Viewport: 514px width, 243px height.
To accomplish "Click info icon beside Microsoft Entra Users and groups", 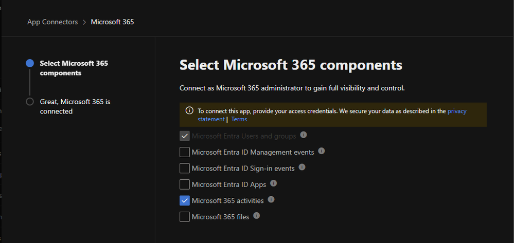I will tap(304, 135).
